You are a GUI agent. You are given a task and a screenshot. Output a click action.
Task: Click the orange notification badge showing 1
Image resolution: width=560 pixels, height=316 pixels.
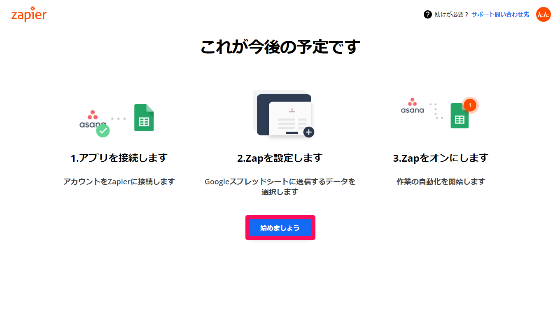tap(470, 105)
